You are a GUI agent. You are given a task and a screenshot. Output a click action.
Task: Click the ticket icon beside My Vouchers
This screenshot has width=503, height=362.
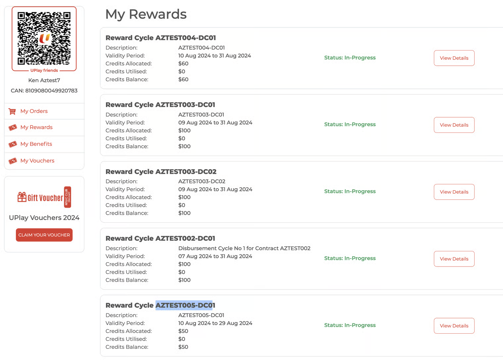pyautogui.click(x=13, y=161)
